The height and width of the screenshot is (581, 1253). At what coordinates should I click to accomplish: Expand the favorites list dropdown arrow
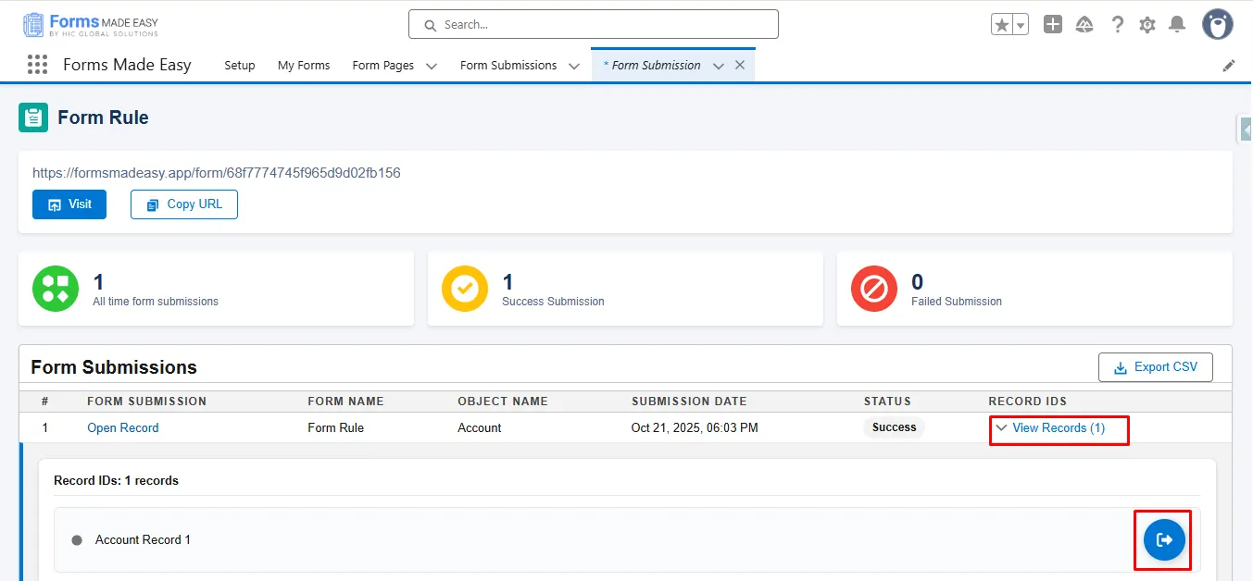1021,25
